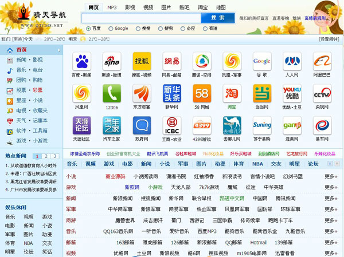Click the 彩票 sidebar link
Image resolution: width=344 pixels, height=257 pixels.
[37, 90]
